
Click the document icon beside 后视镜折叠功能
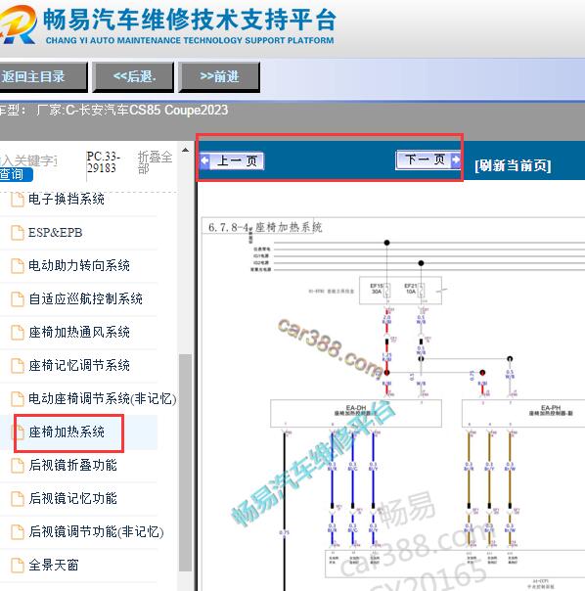point(18,466)
